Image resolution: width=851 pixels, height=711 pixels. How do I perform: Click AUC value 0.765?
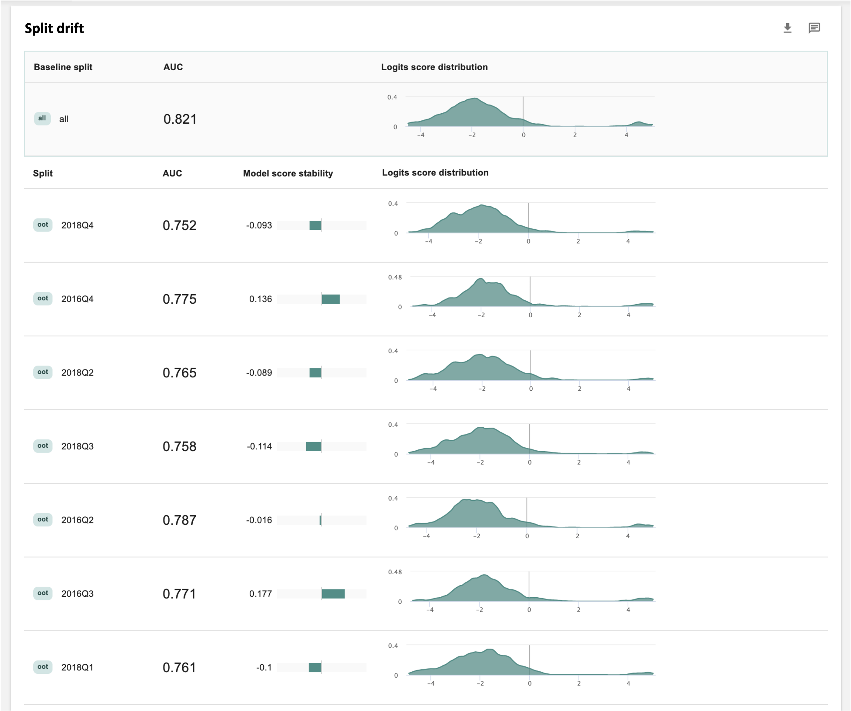tap(180, 373)
